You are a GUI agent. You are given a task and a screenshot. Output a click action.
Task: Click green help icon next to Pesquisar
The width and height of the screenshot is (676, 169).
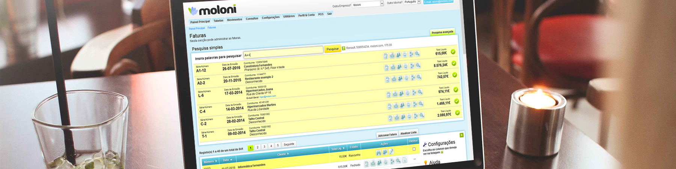343,48
